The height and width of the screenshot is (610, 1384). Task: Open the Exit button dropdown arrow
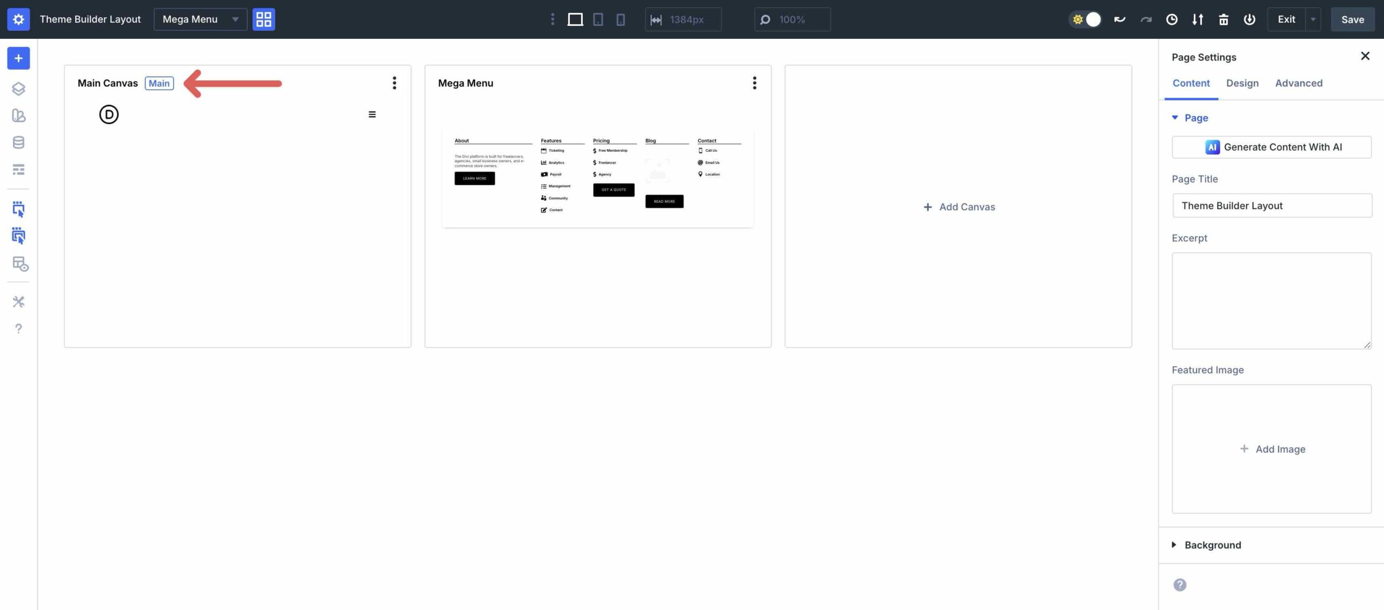pos(1313,19)
